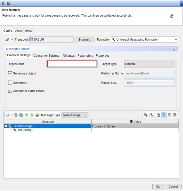Image resolution: width=183 pixels, height=191 pixels.
Task: Select the third grid view icon
Action: [175, 115]
